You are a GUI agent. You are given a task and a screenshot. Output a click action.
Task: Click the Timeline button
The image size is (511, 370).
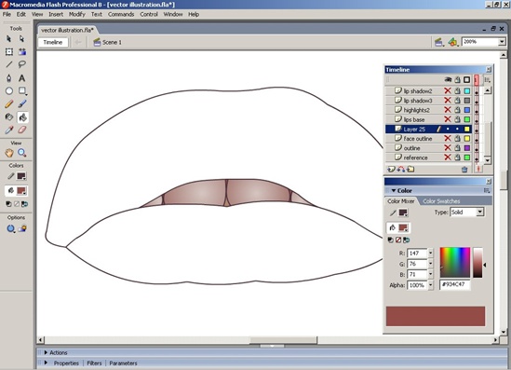click(53, 42)
